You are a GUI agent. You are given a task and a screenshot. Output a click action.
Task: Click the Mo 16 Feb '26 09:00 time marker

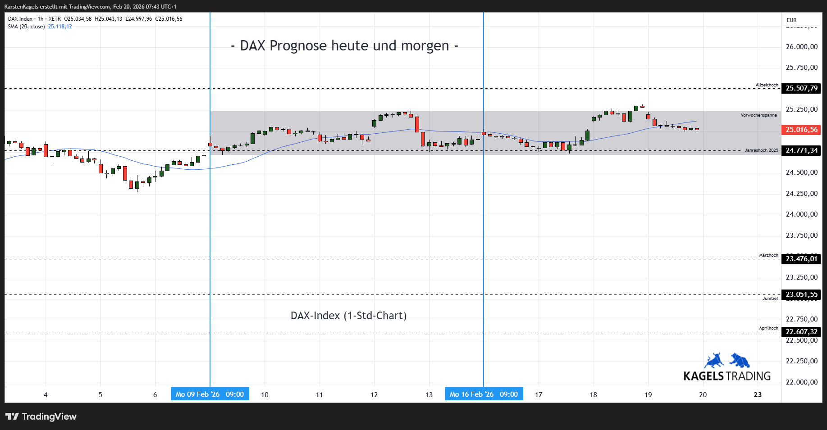(484, 394)
